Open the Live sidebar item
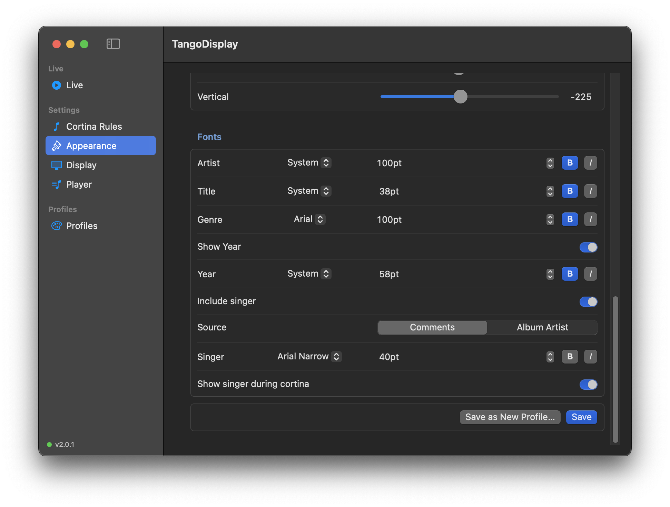This screenshot has width=670, height=507. click(x=101, y=85)
